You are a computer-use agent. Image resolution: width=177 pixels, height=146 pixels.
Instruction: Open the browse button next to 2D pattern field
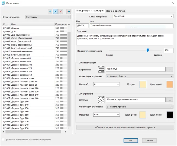click(x=169, y=100)
